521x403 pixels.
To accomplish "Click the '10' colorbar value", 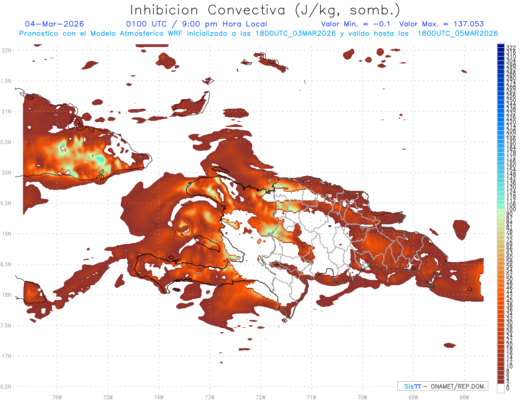I will [509, 366].
